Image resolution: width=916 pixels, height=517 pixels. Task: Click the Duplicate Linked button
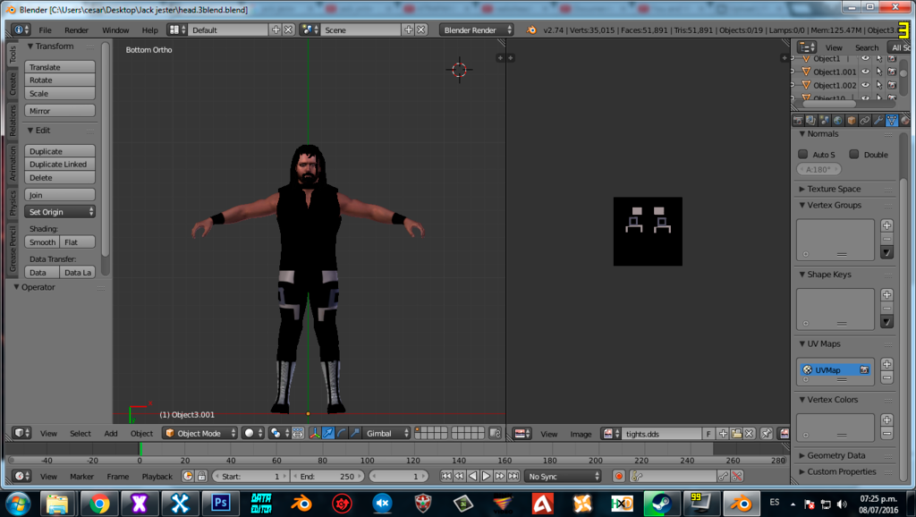(59, 165)
